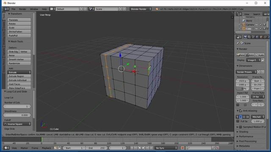Remove render preset with minus icon
Viewport: 271px width, 152px height.
tap(263, 72)
